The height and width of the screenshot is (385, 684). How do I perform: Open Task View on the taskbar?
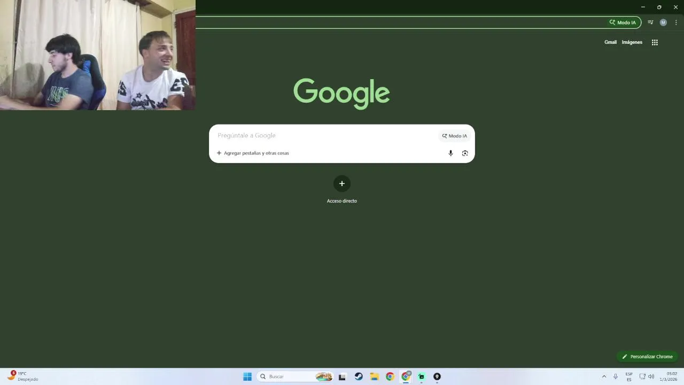342,376
